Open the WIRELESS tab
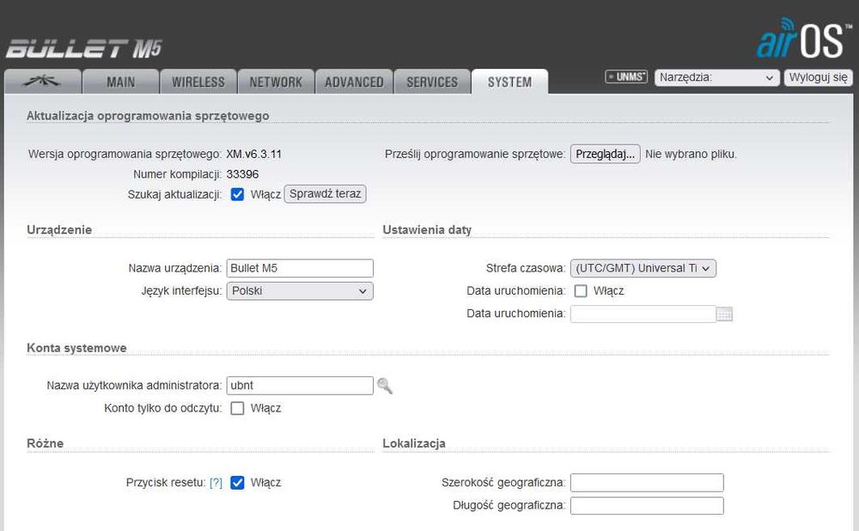The image size is (859, 531). tap(198, 82)
